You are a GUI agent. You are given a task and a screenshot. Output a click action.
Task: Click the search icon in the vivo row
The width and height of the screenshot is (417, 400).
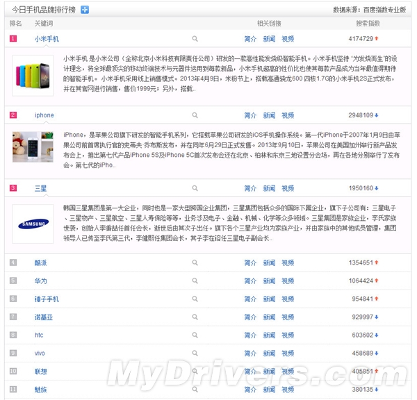(195, 353)
